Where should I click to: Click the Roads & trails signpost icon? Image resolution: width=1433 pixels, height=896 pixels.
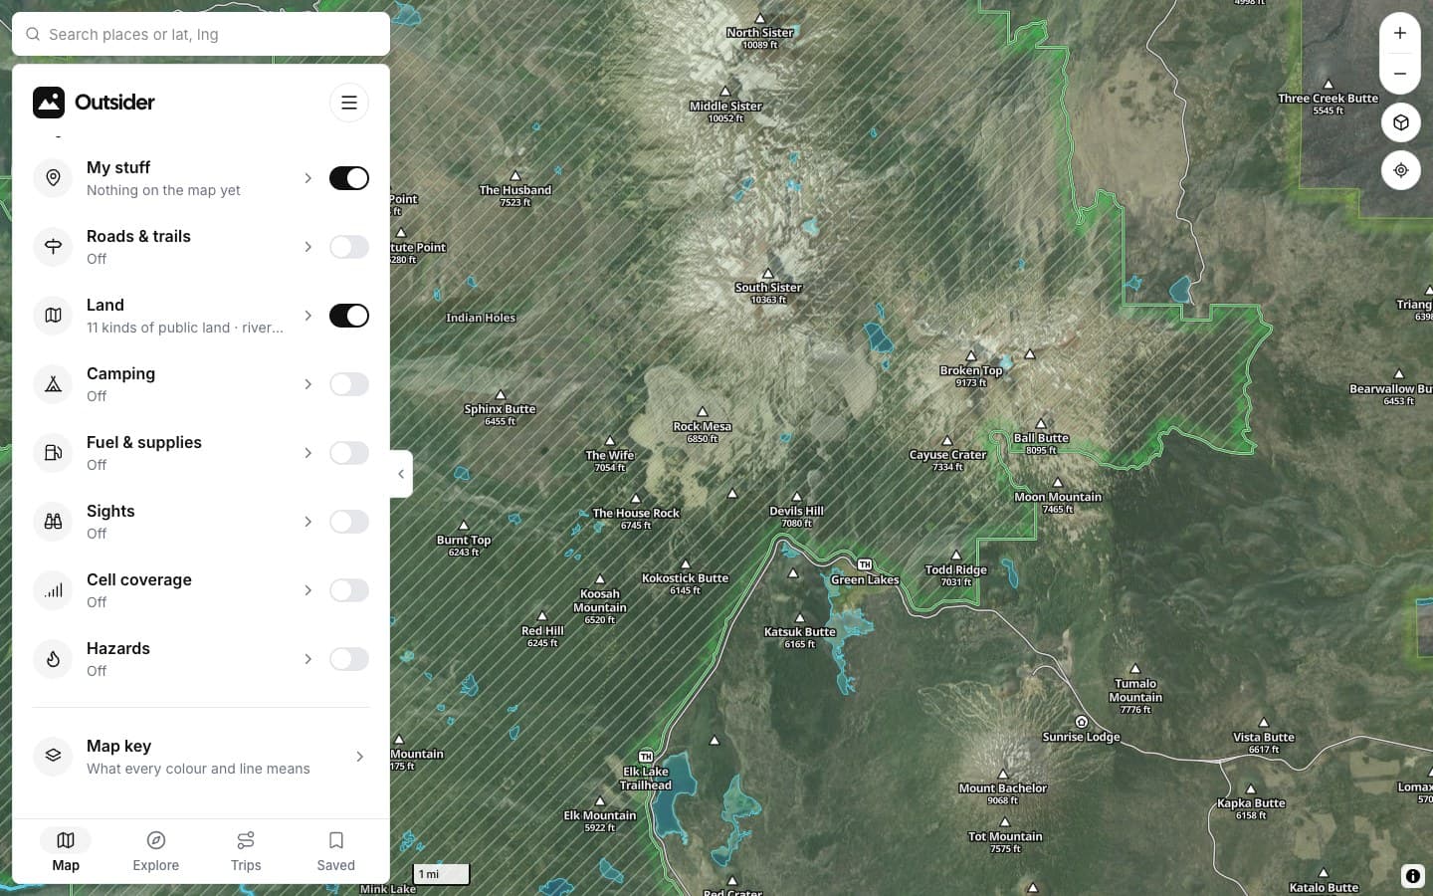tap(53, 247)
